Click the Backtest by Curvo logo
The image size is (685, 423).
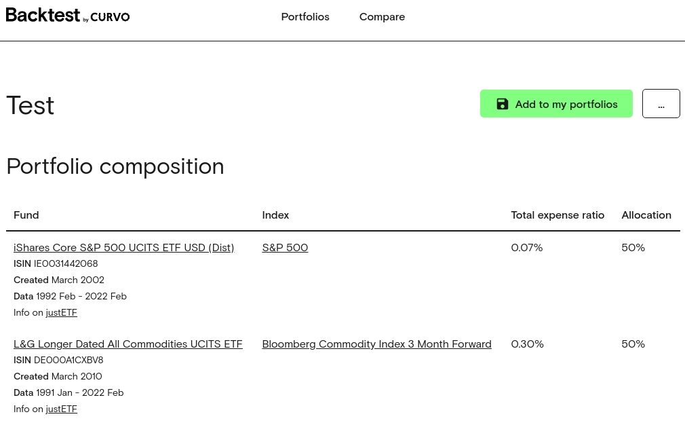pos(68,16)
